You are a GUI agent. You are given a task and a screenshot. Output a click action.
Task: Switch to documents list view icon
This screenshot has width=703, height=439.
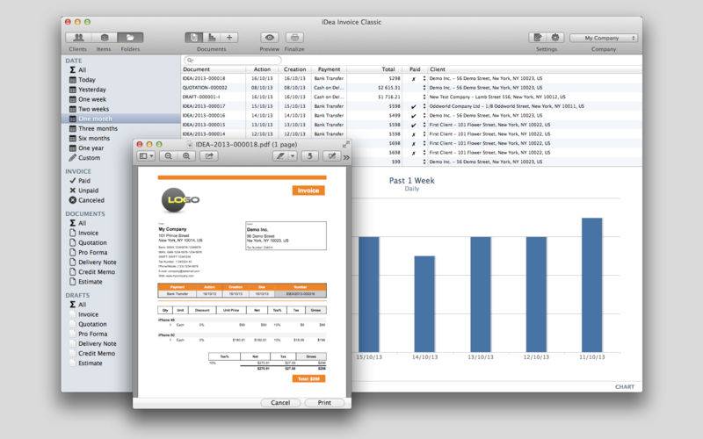(193, 38)
